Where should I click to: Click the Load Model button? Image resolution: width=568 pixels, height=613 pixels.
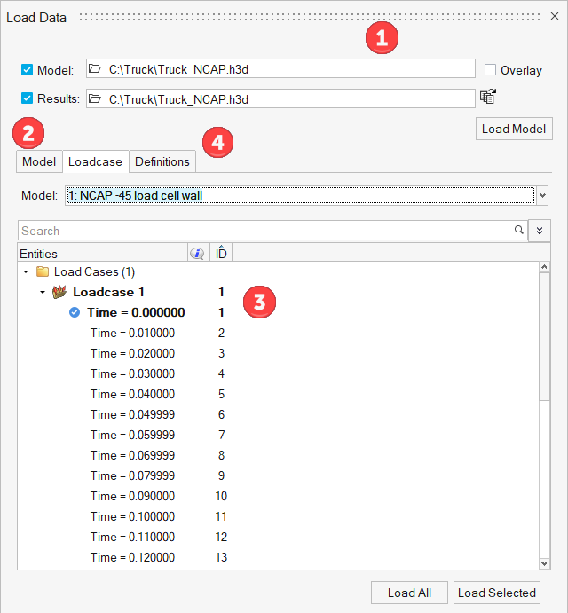click(514, 129)
